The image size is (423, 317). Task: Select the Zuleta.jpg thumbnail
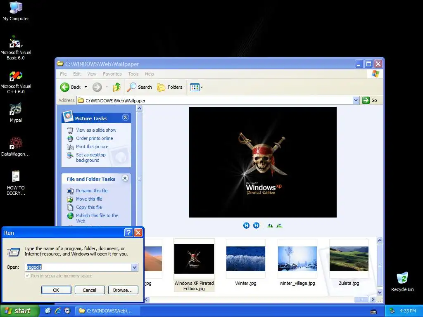pos(349,263)
